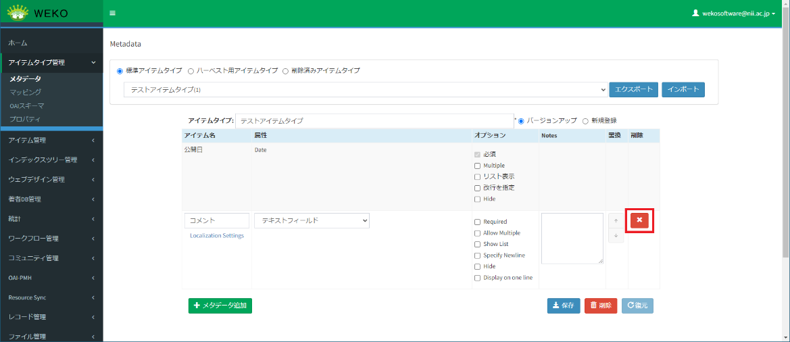This screenshot has height=342, width=790.
Task: Open the wekosoftware@nii.ac.jp user menu
Action: tap(733, 14)
